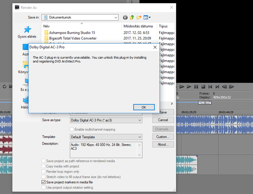Click the About... button
This screenshot has width=253, height=194.
163,144
